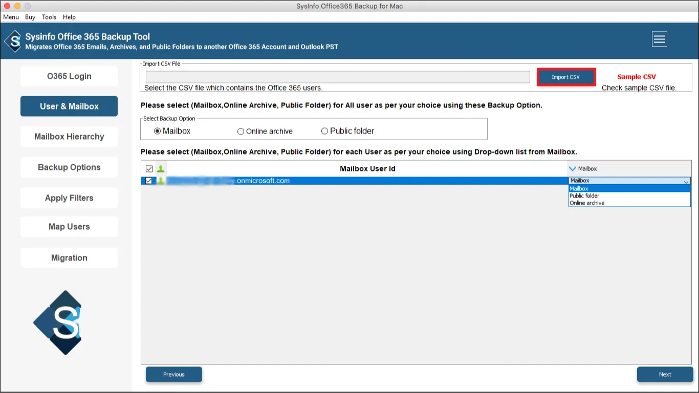
Task: Click the Import CSV file path field
Action: pos(338,77)
